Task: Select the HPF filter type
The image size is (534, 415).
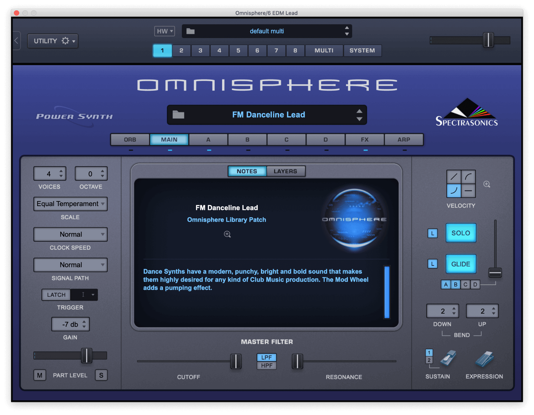Action: [x=267, y=366]
